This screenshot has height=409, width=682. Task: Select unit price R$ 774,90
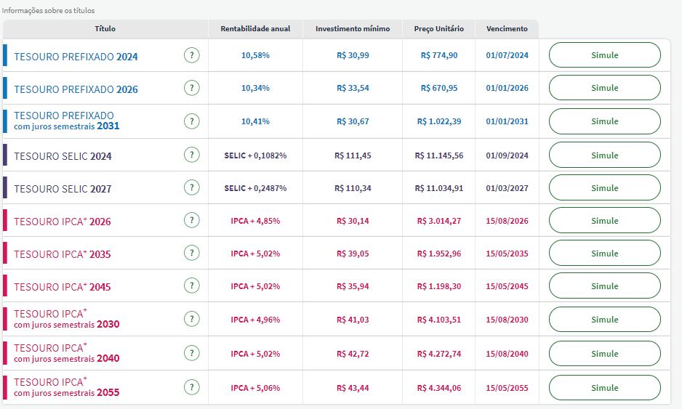click(x=439, y=55)
